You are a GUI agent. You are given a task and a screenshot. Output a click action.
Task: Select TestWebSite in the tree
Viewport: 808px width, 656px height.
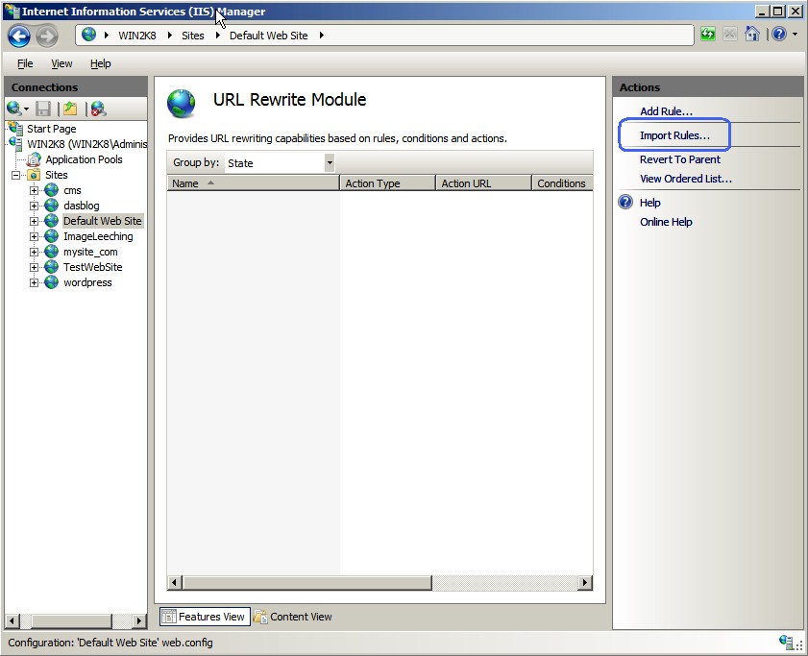(x=93, y=267)
